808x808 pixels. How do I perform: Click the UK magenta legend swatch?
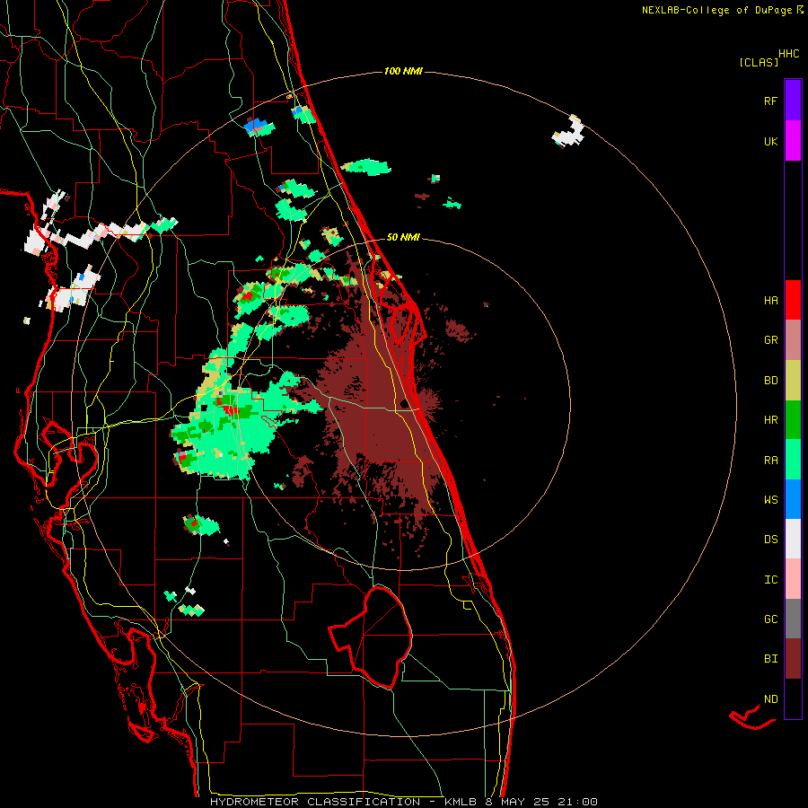pyautogui.click(x=793, y=141)
